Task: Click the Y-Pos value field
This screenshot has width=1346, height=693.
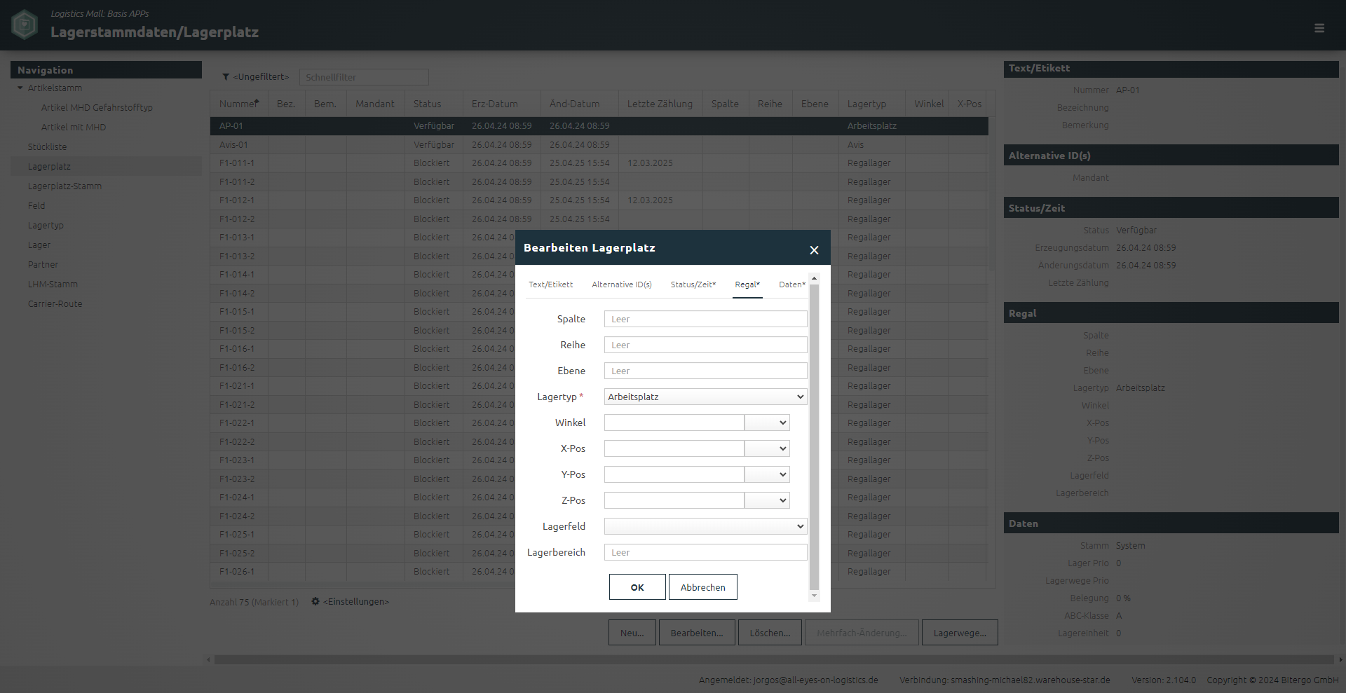Action: 674,474
